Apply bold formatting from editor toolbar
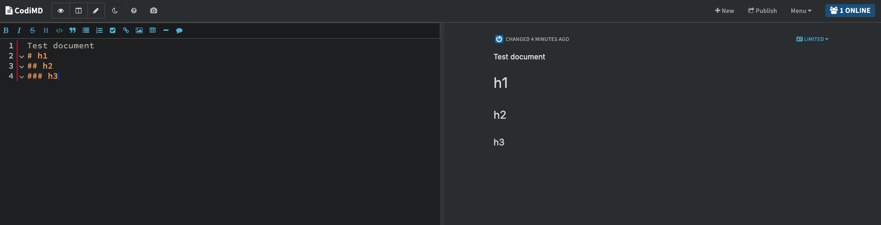The width and height of the screenshot is (881, 225). pos(6,30)
